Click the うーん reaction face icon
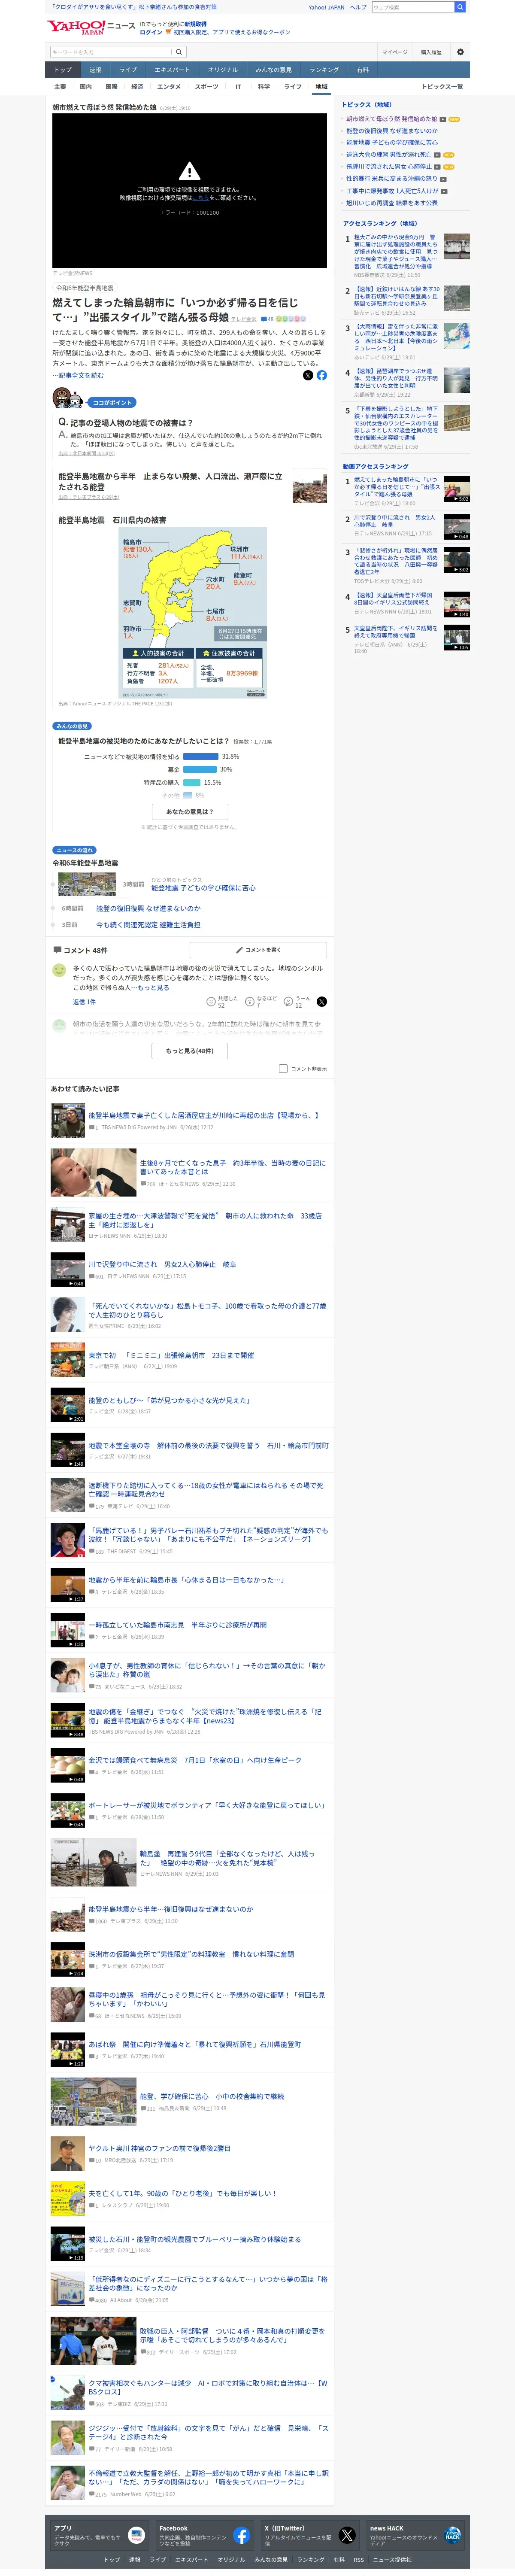Image resolution: width=515 pixels, height=2576 pixels. point(289,1001)
